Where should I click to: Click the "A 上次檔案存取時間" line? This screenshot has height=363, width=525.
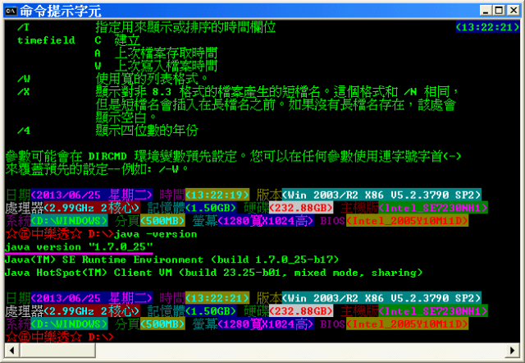click(156, 53)
